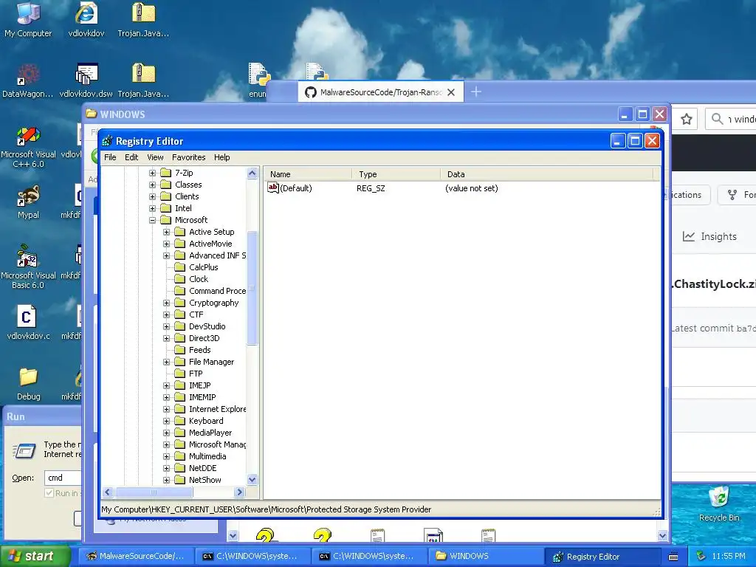Click Registry Editor title bar icon

click(108, 141)
